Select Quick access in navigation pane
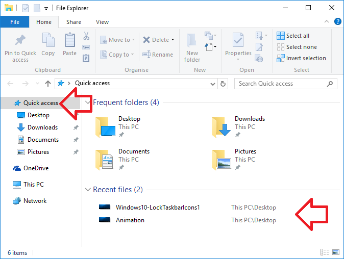This screenshot has height=259, width=344. pos(41,103)
